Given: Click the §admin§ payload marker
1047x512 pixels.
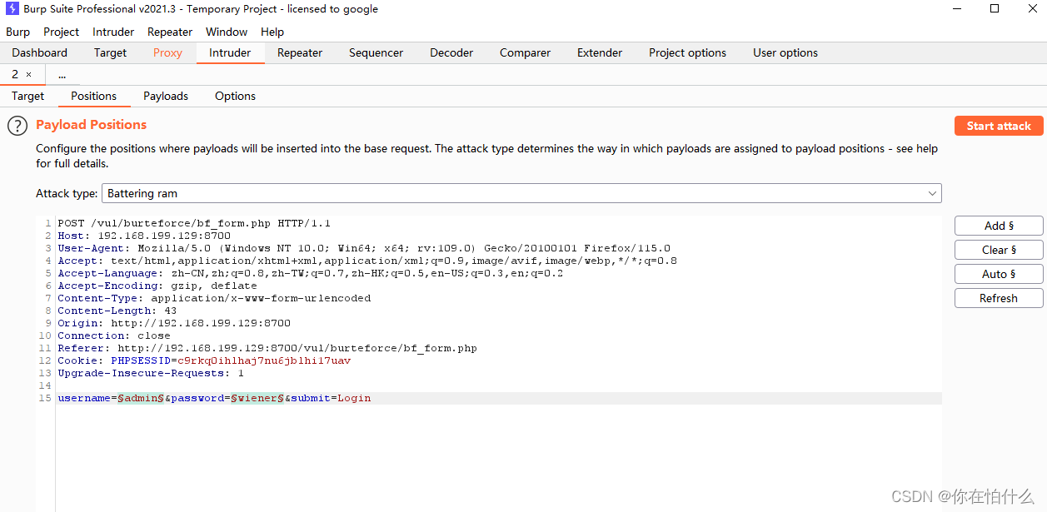Looking at the screenshot, I should 141,398.
